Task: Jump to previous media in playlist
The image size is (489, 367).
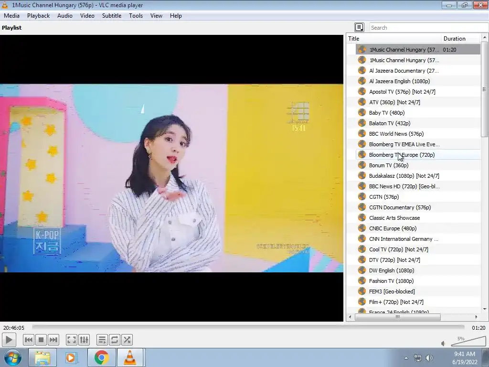Action: (29, 340)
